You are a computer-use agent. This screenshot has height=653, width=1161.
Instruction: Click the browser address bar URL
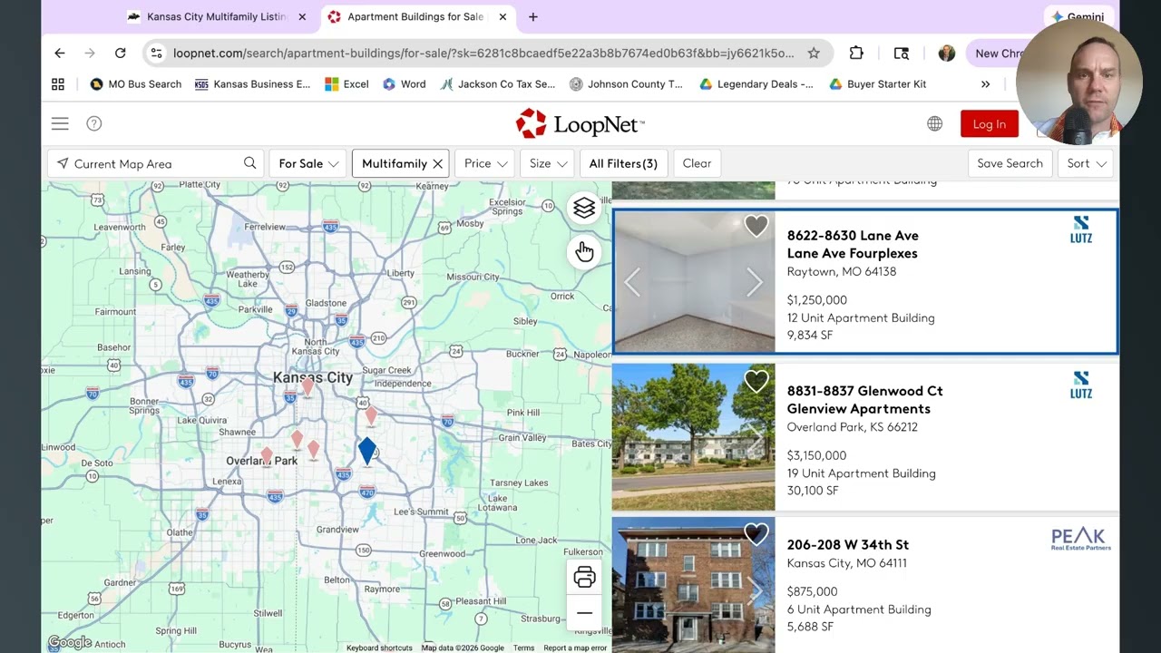[483, 54]
